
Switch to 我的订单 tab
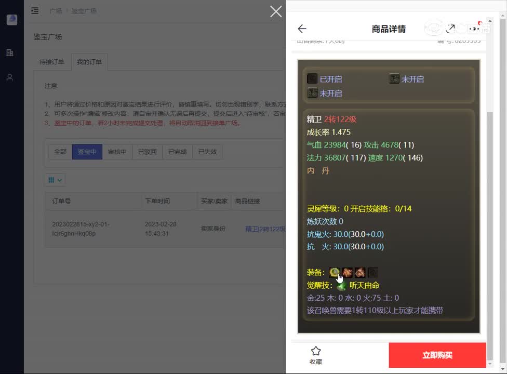click(89, 62)
